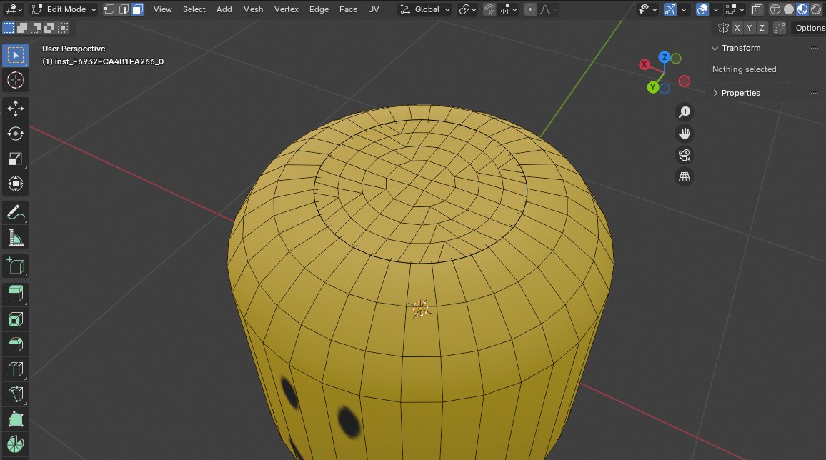Open mesh edit mode overlays dropdown
826x460 pixels.
735,9
